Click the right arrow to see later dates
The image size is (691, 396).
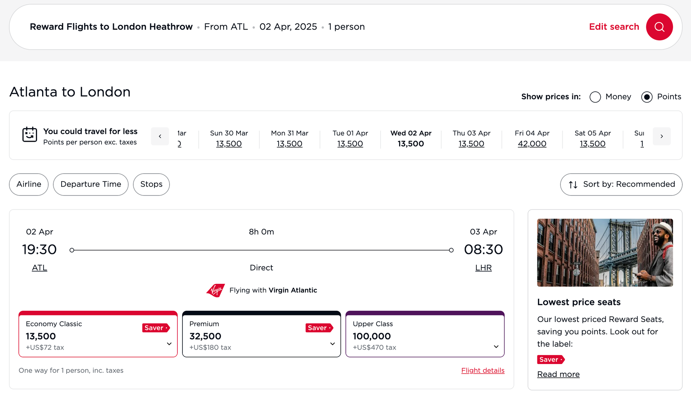[x=661, y=136]
